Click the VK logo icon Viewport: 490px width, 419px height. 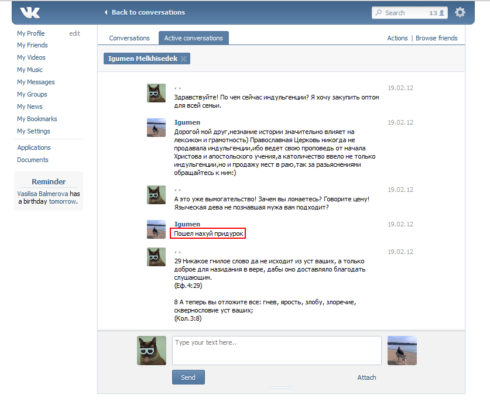29,13
